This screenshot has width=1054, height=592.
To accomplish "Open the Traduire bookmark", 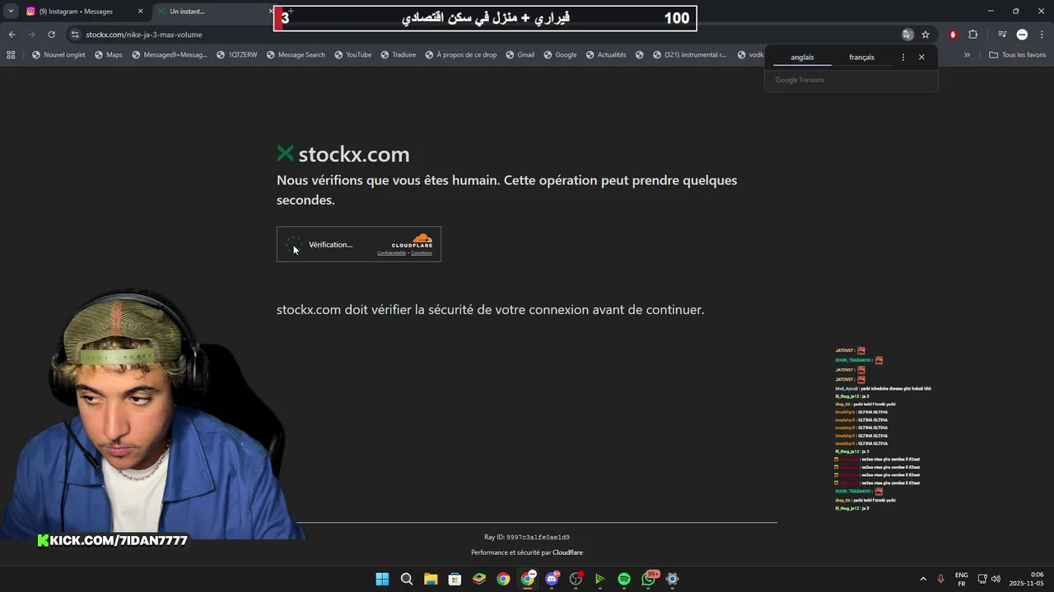I will tap(398, 55).
